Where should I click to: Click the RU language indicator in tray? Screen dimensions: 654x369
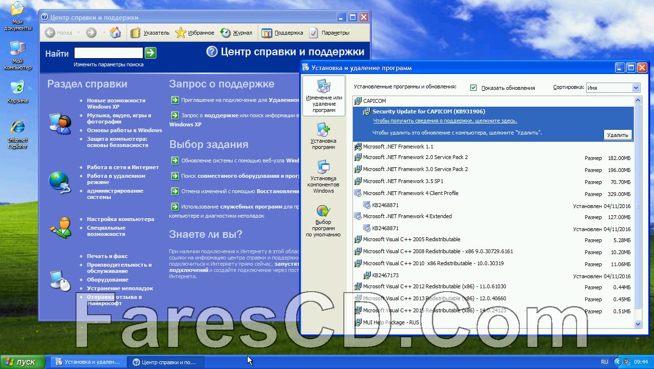604,362
